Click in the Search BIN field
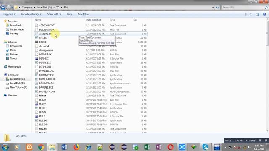Screen dimensions: 269x151 pyautogui.click(x=243, y=8)
